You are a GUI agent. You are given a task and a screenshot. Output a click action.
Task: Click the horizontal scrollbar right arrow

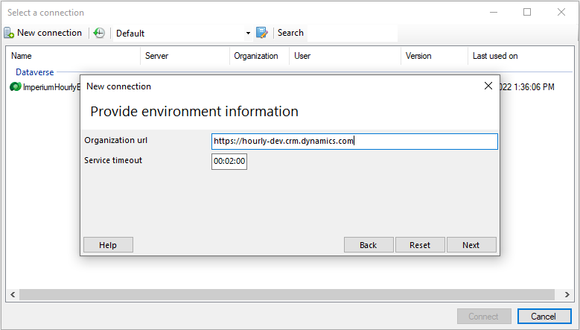pyautogui.click(x=567, y=295)
